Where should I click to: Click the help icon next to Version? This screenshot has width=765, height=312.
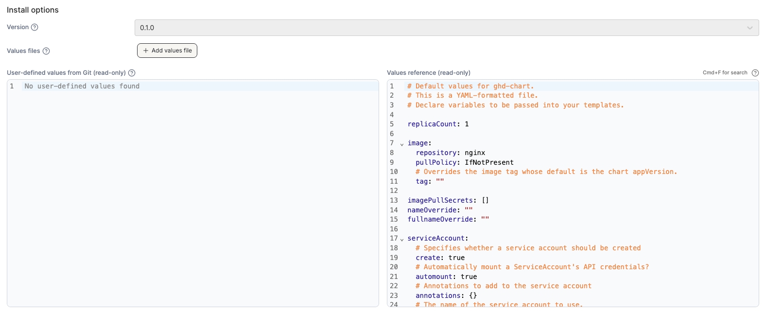click(x=35, y=27)
